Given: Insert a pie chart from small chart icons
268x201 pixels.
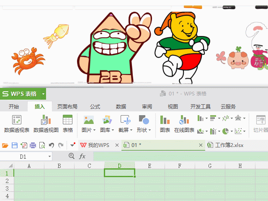Looking at the screenshot, I should click(225, 131).
